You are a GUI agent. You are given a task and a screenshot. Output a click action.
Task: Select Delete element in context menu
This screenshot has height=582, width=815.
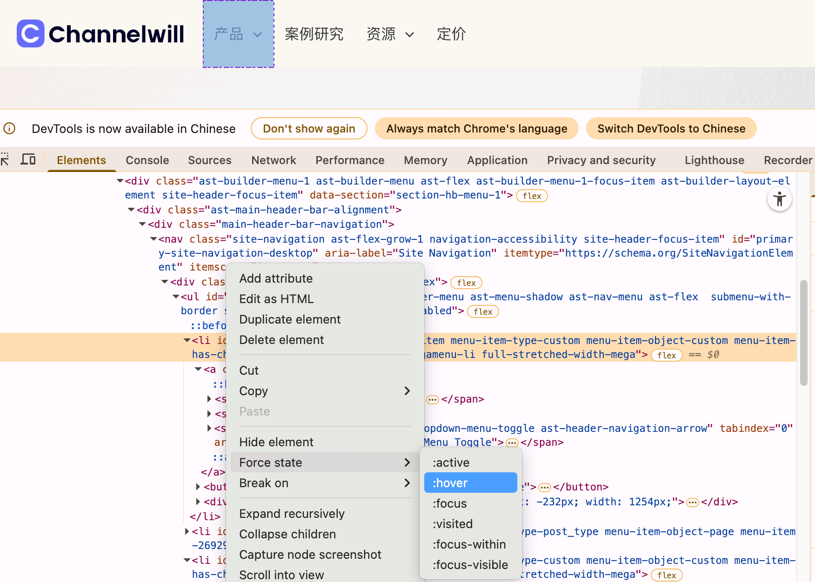point(281,340)
